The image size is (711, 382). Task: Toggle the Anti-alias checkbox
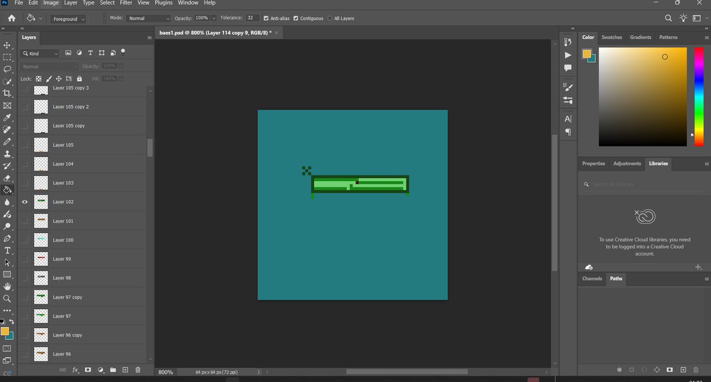(x=265, y=18)
